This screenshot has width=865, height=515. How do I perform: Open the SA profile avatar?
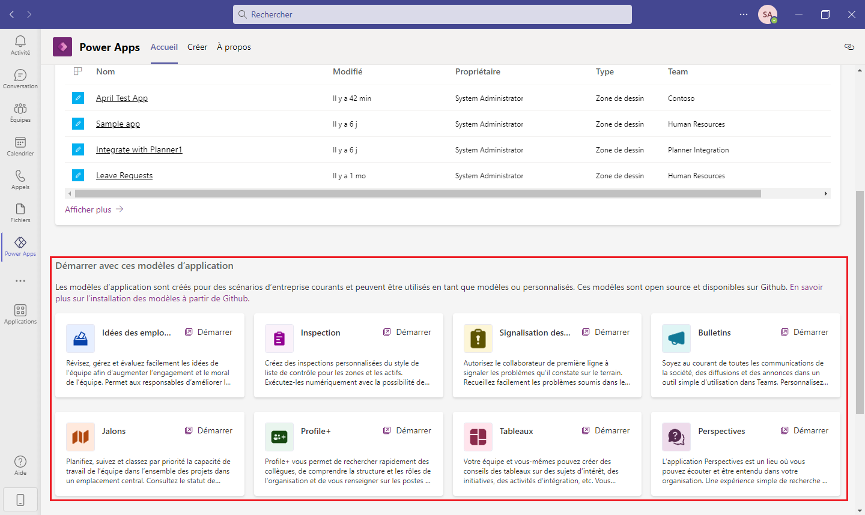click(x=768, y=14)
